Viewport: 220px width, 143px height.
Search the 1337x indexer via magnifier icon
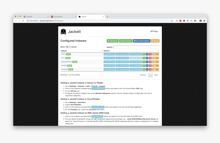144,54
